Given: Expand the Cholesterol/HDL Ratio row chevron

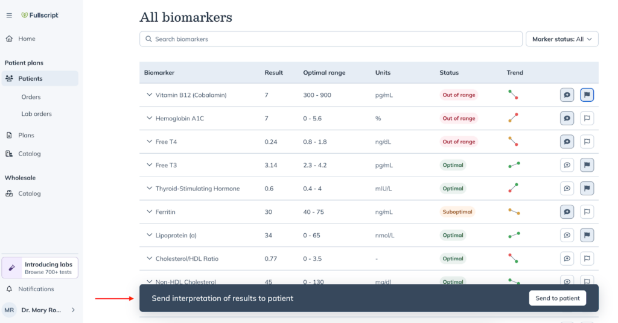Looking at the screenshot, I should (x=150, y=259).
